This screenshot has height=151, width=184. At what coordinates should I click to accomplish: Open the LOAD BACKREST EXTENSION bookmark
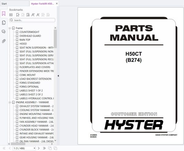pos(35,79)
